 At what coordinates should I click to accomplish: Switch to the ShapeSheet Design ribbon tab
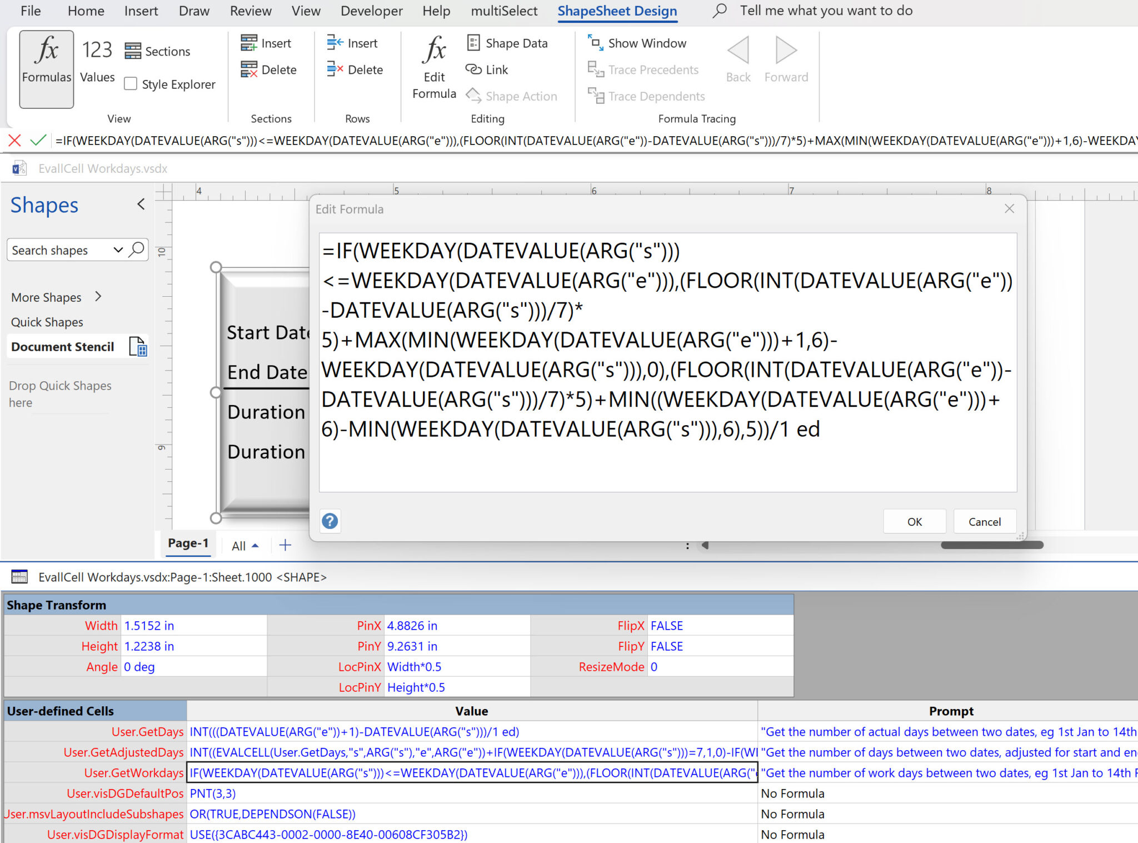pyautogui.click(x=617, y=11)
